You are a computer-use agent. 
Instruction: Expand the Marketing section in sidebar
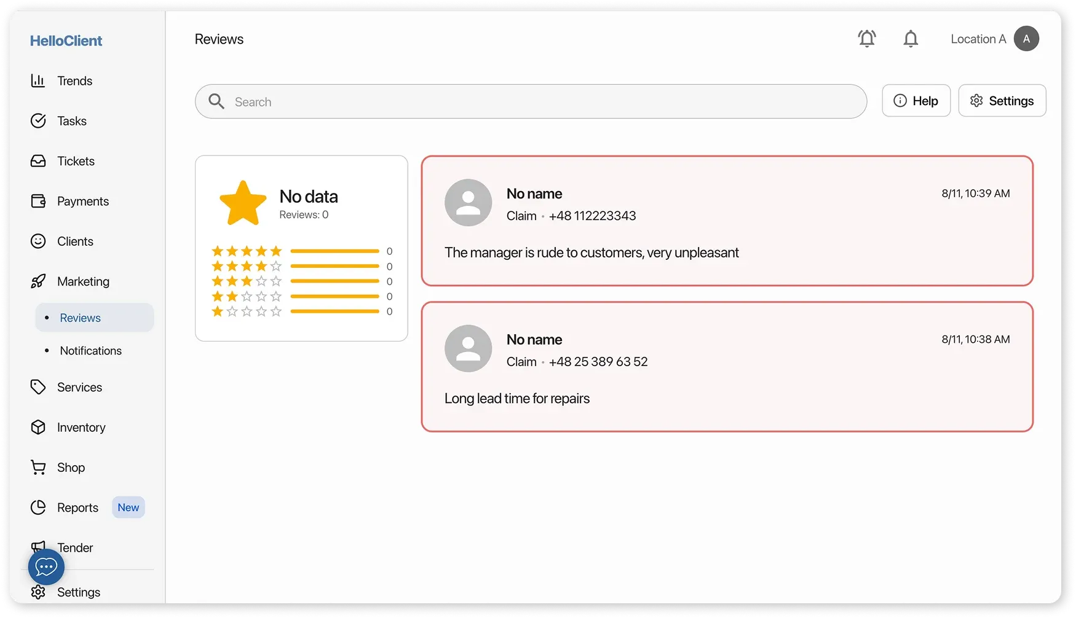pos(83,281)
